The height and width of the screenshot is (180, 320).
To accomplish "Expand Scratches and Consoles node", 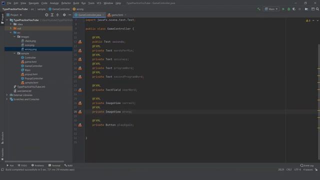I will [7, 99].
